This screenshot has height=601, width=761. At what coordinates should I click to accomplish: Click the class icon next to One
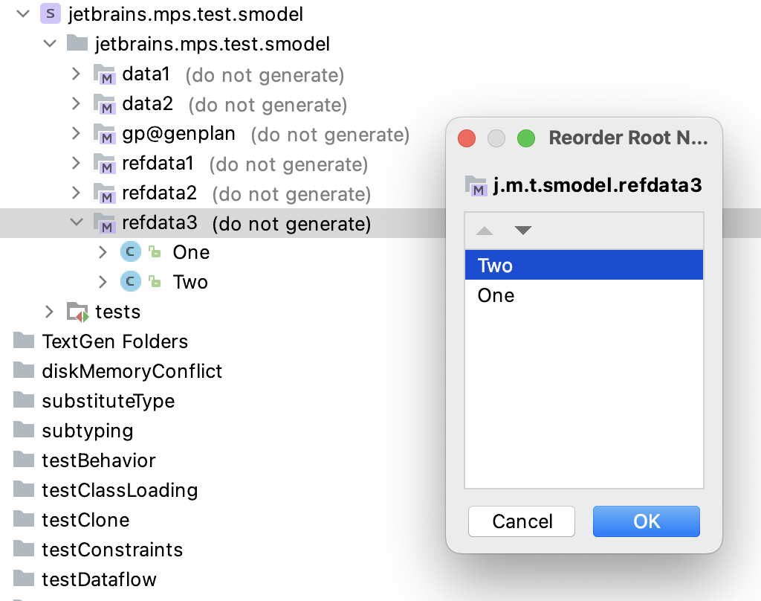[x=130, y=252]
